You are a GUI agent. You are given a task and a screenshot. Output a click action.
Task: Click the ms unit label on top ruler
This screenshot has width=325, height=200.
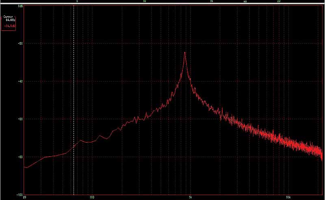tap(245, 2)
